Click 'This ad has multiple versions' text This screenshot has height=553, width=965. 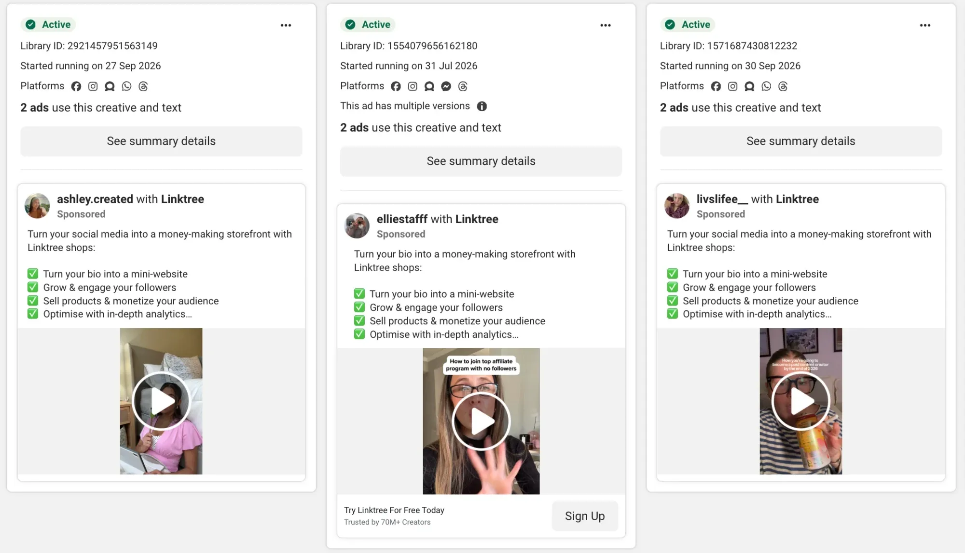coord(405,106)
